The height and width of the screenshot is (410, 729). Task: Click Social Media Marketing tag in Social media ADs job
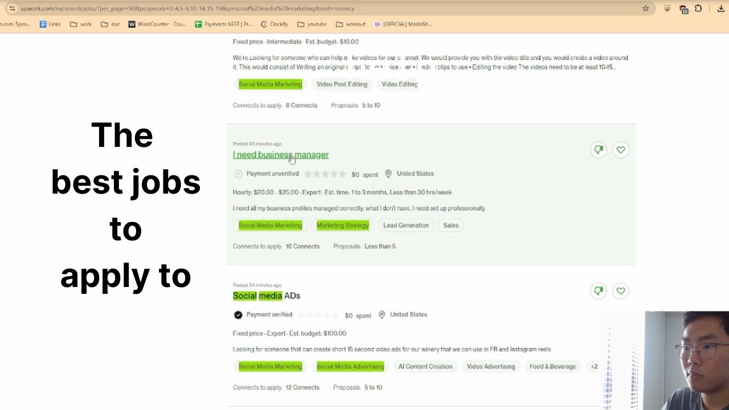(x=270, y=367)
